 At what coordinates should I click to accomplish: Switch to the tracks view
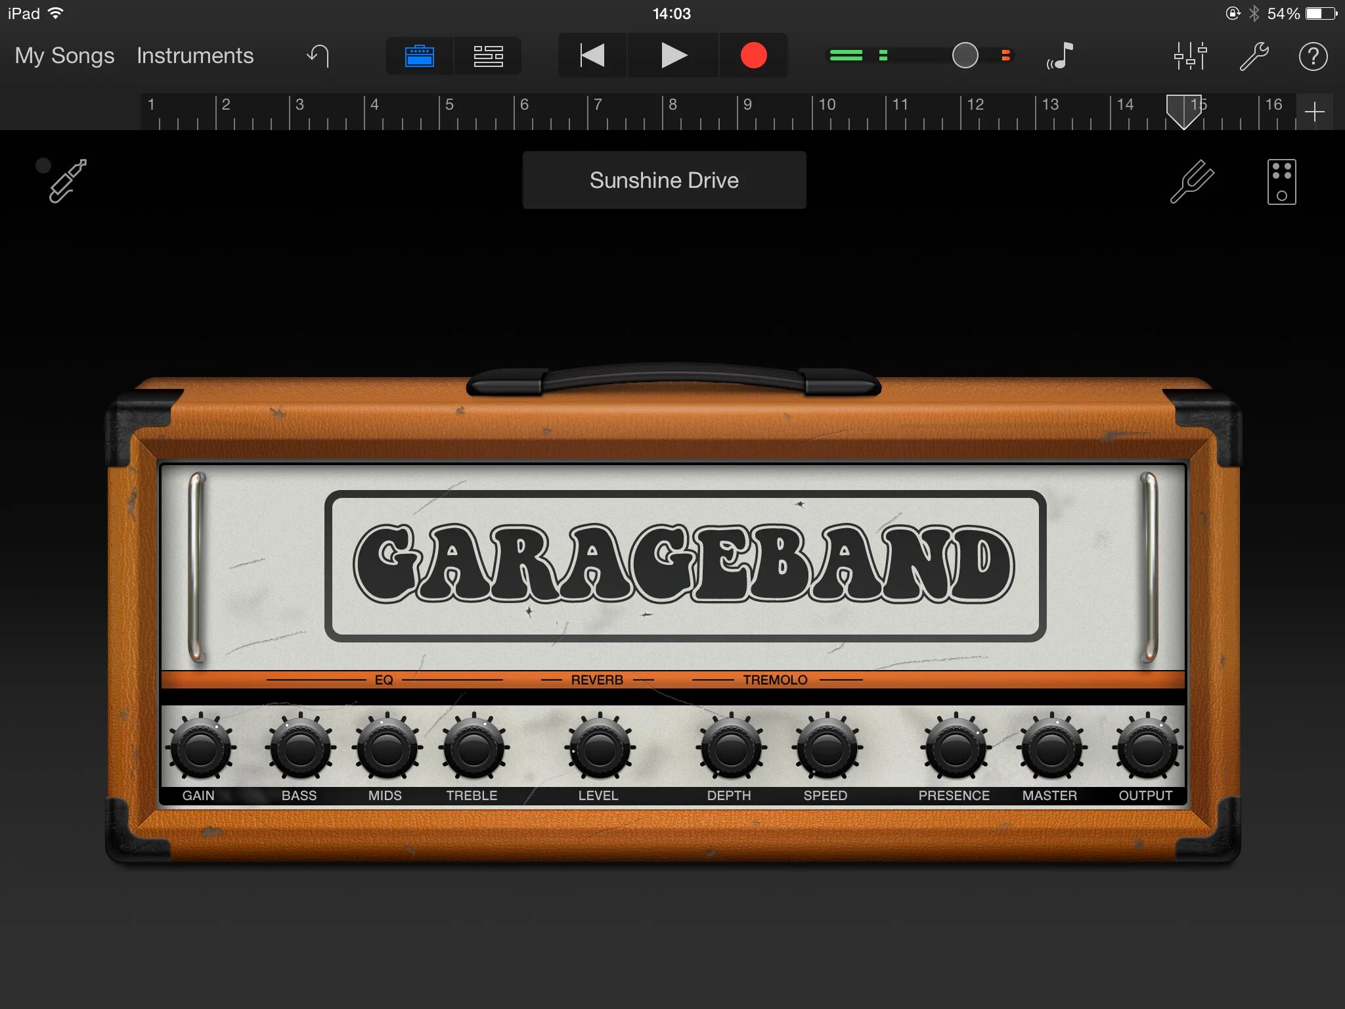point(488,56)
